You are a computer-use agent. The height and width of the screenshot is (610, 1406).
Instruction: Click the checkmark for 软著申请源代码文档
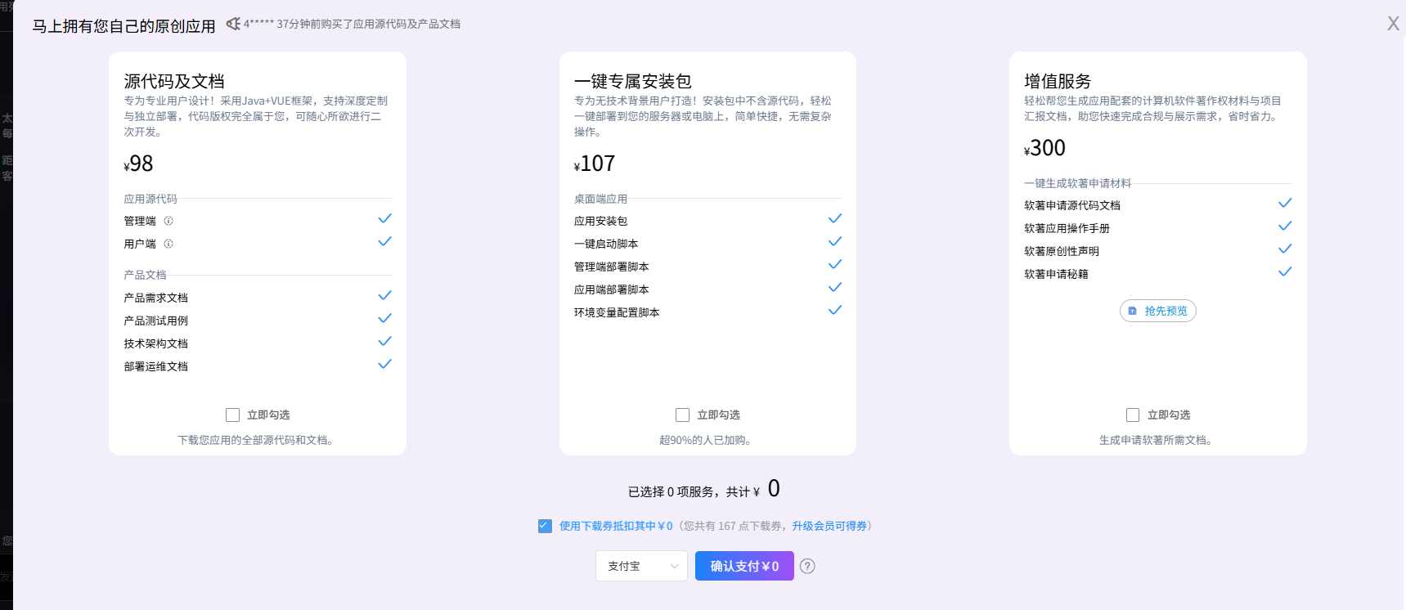(1285, 203)
